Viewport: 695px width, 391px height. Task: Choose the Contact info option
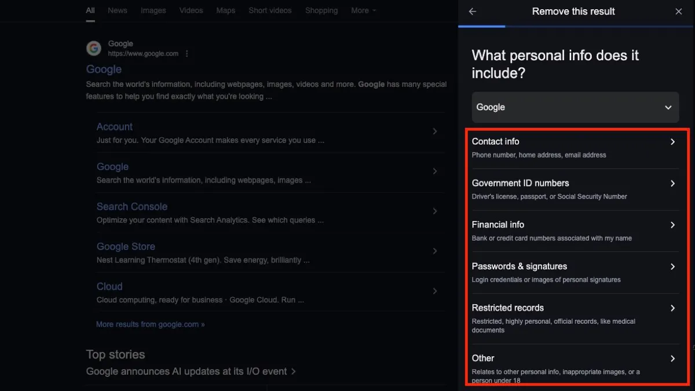(x=575, y=148)
